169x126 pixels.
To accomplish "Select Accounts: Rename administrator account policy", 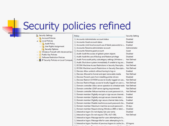I will (93, 48).
